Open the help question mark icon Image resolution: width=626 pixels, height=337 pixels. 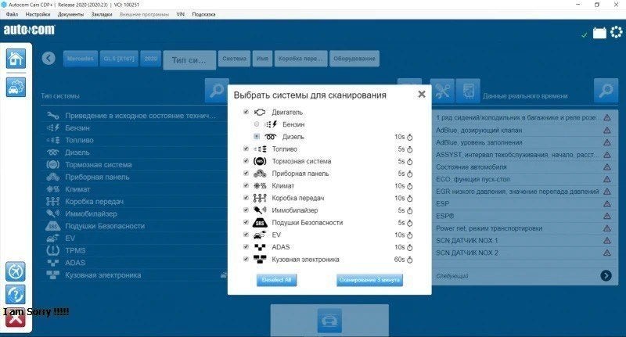click(x=16, y=295)
